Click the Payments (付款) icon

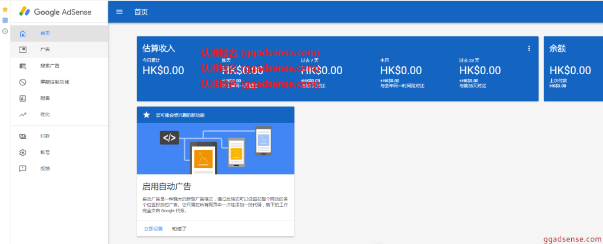(23, 136)
